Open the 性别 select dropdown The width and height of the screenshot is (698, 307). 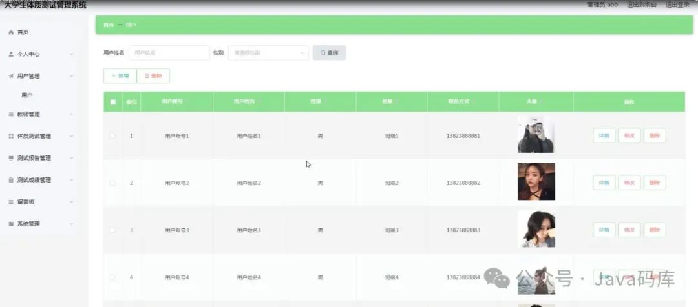(268, 53)
